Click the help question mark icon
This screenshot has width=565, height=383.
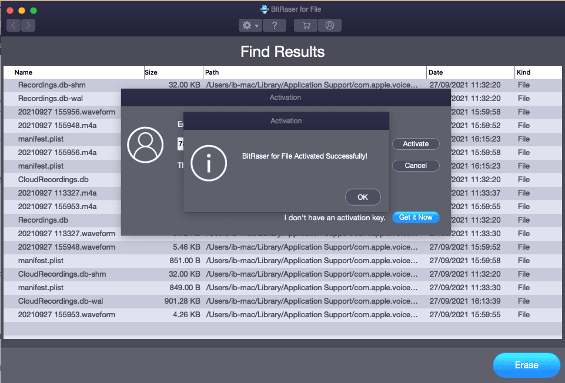tap(275, 25)
